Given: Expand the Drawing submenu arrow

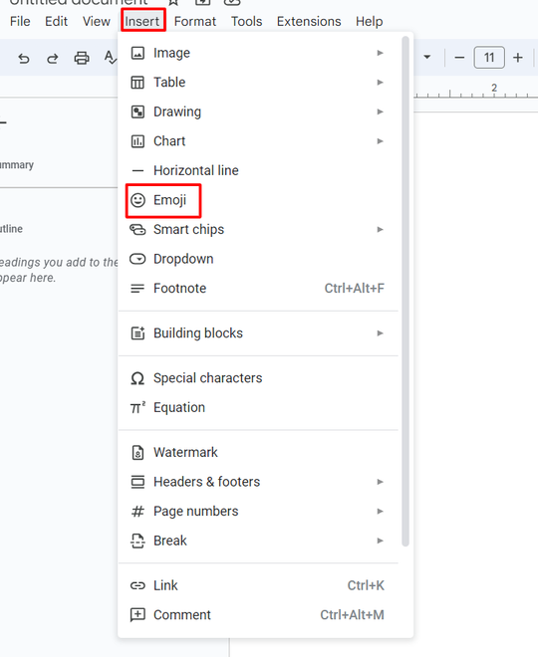Looking at the screenshot, I should click(380, 111).
